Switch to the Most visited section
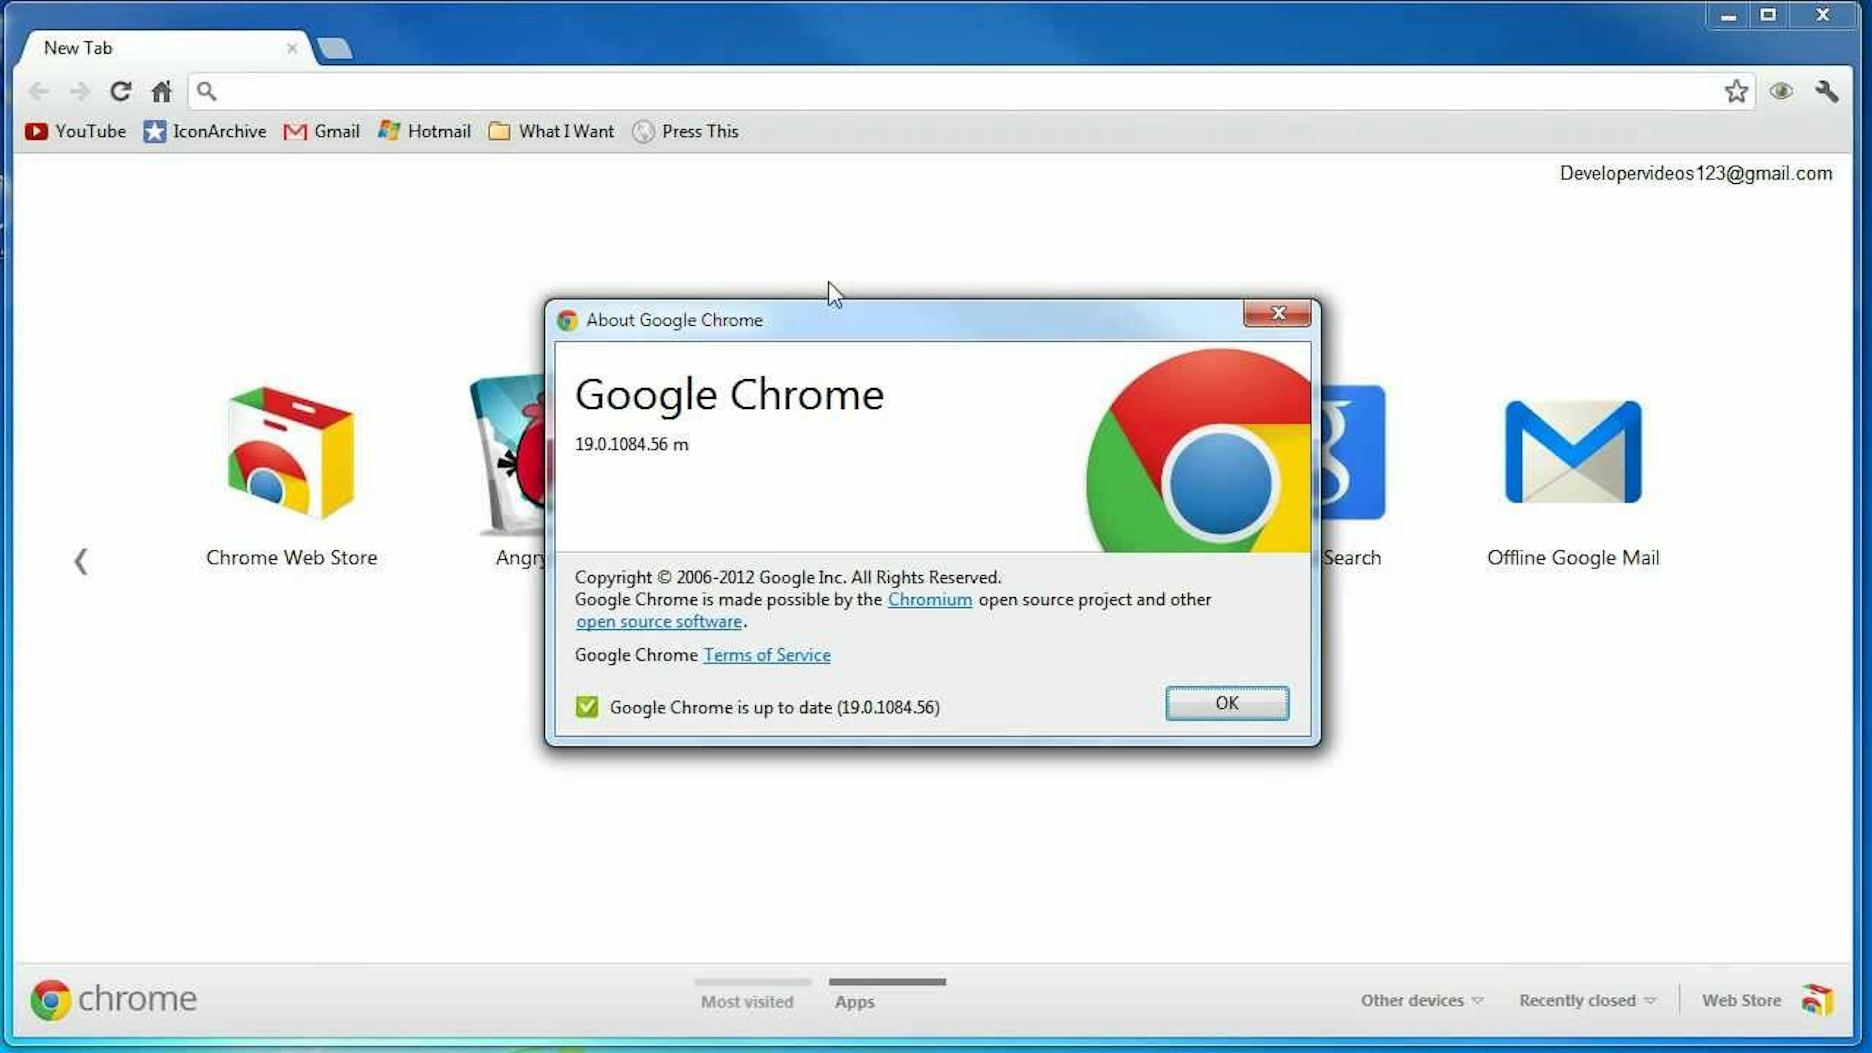Viewport: 1872px width, 1053px height. pyautogui.click(x=747, y=1001)
